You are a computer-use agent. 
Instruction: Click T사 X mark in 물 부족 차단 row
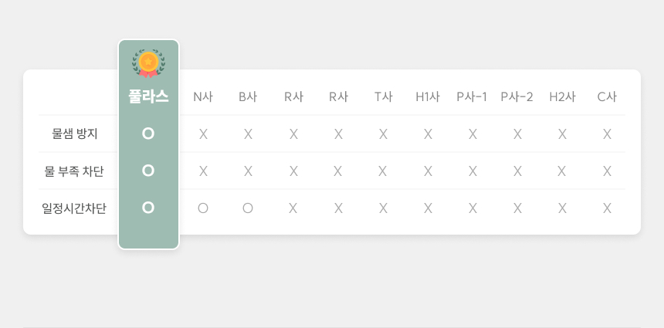coord(383,171)
